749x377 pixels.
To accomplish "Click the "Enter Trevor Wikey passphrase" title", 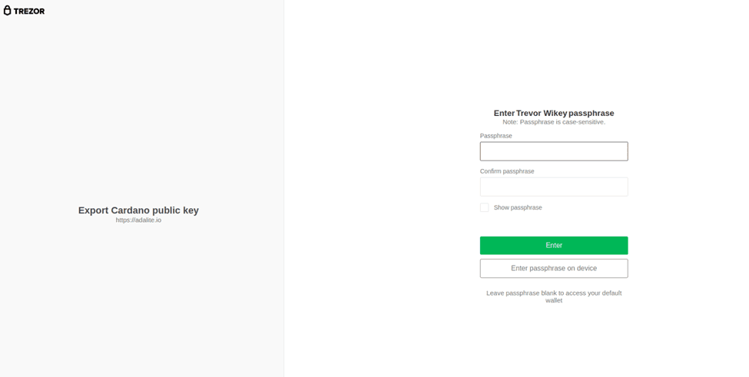I will (x=554, y=113).
